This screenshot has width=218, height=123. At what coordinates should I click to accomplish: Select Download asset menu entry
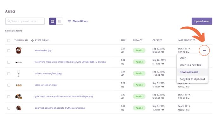(192, 72)
